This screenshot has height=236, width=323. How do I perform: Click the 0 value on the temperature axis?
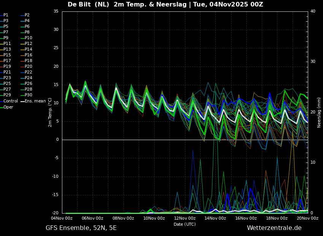click(x=57, y=140)
